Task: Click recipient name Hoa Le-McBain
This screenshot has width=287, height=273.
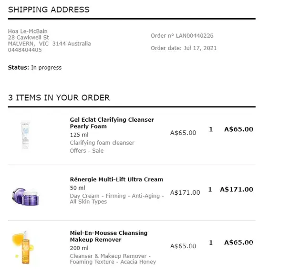Action: coord(28,31)
